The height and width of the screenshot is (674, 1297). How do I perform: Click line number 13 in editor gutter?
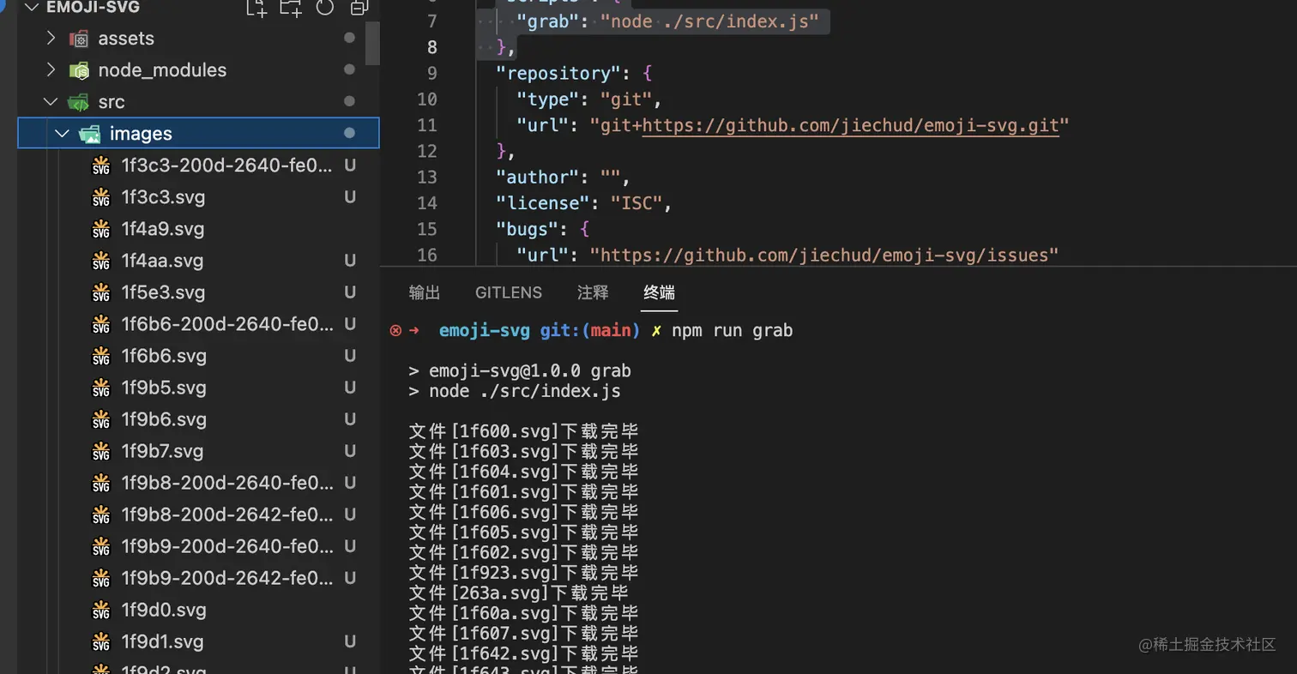click(x=427, y=178)
